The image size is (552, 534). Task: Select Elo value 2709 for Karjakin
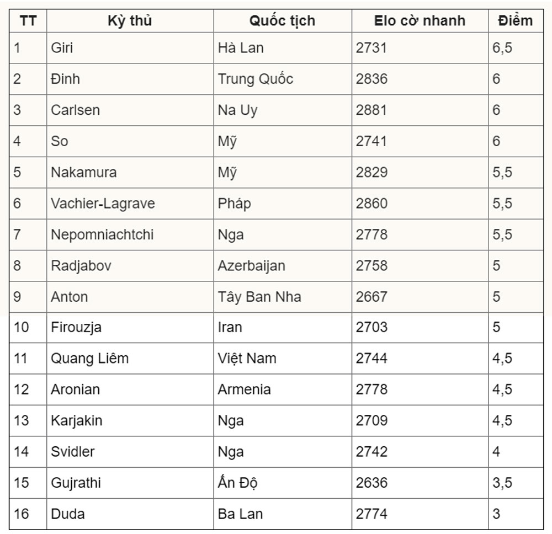[x=420, y=421]
